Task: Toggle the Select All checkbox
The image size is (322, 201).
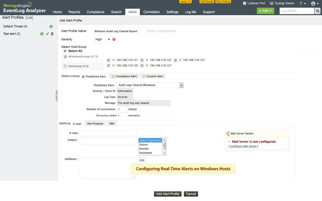Action: pyautogui.click(x=65, y=51)
